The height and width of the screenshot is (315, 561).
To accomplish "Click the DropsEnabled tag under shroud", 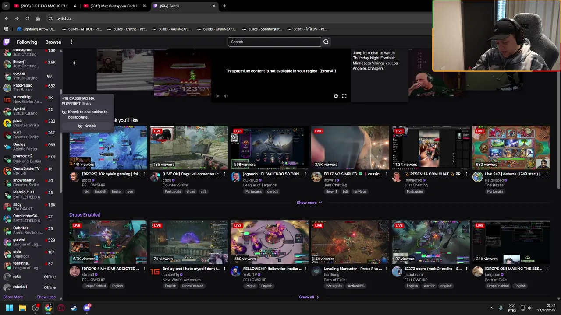I will point(95,286).
